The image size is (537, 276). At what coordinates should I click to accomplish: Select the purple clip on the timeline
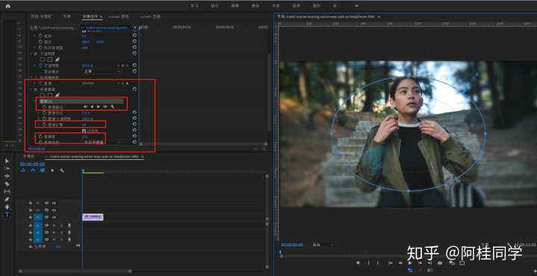92,216
